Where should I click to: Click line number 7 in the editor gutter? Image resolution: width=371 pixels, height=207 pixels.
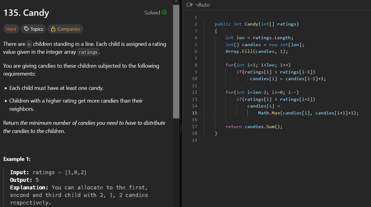pos(196,58)
